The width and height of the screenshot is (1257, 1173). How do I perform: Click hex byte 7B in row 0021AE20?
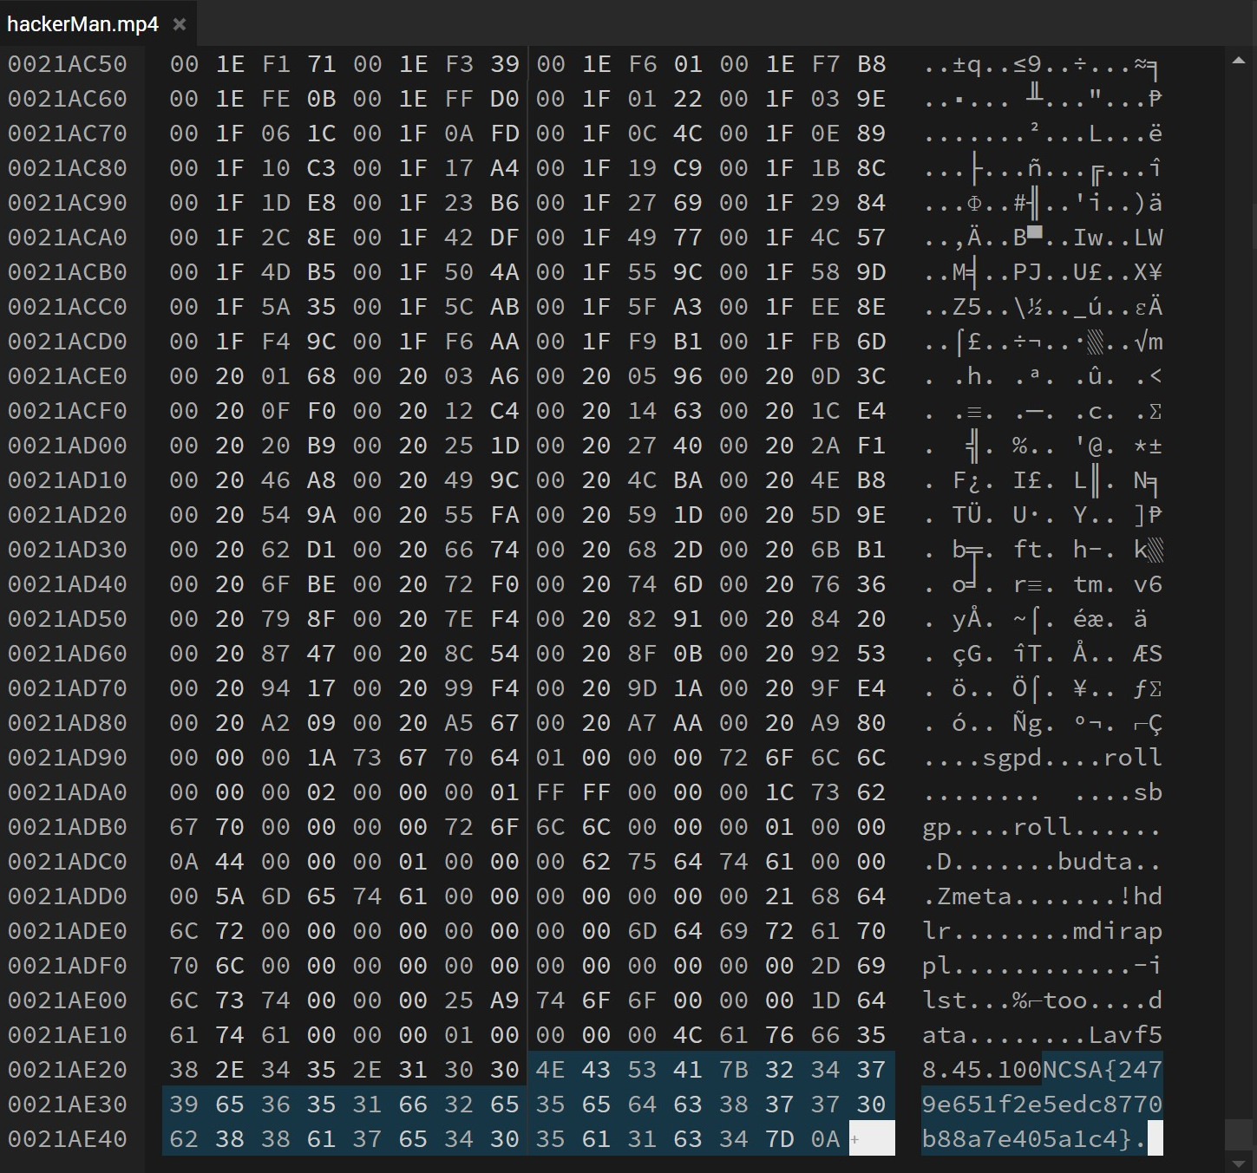click(x=734, y=1070)
